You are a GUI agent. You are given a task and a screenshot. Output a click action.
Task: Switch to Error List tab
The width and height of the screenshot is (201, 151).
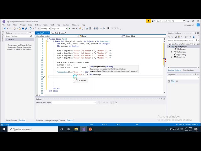pos(39,120)
